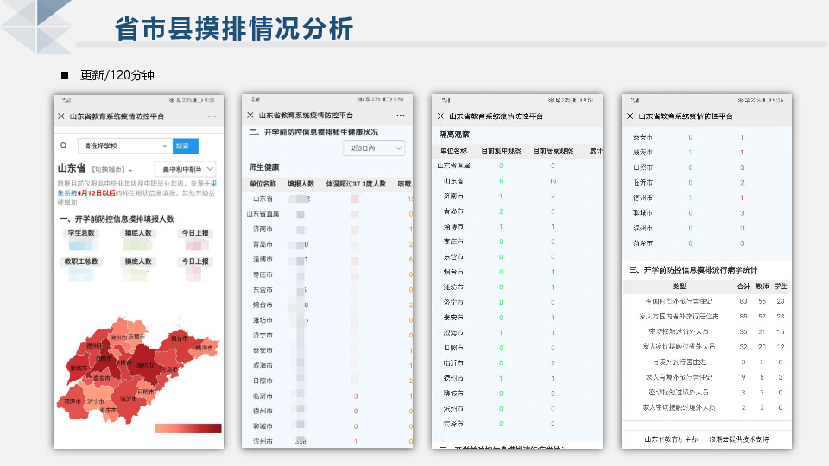This screenshot has height=466, width=829.
Task: Click the 山东省教育厅 主办 footer text
Action: point(671,439)
